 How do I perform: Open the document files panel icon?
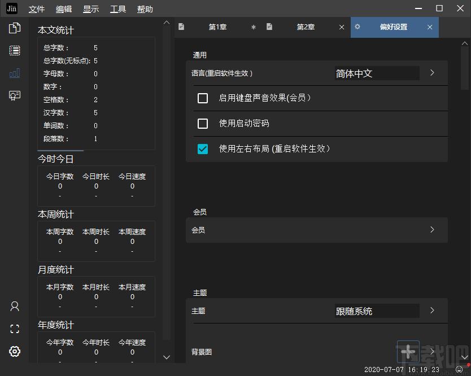click(x=15, y=27)
